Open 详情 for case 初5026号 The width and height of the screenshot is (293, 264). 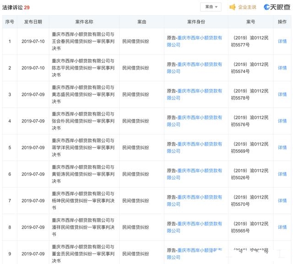282,174
